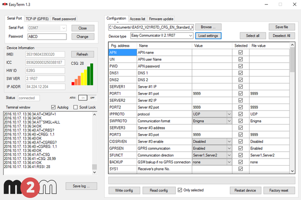This screenshot has height=200, width=301.
Task: Click the configuration table scrollbar thumb
Action: 292,60
